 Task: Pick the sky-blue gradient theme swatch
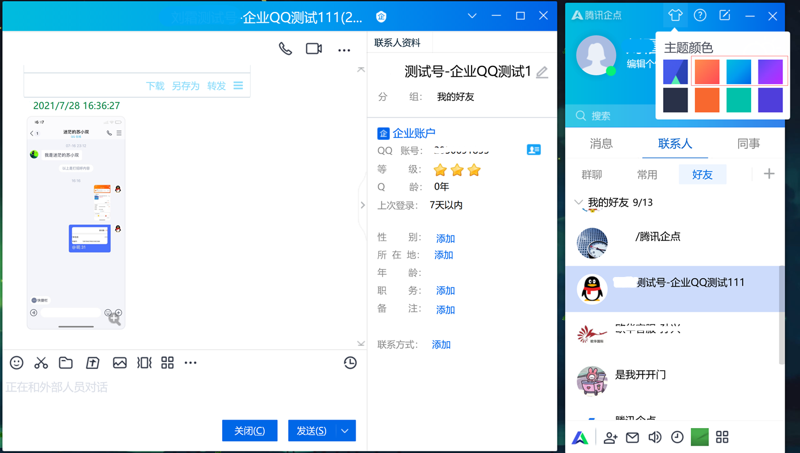[x=739, y=72]
